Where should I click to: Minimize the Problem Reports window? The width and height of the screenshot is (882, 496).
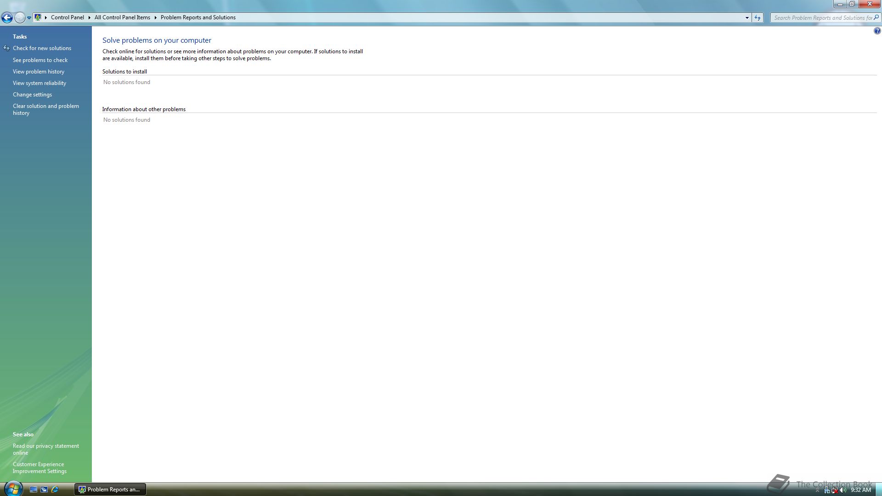840,4
